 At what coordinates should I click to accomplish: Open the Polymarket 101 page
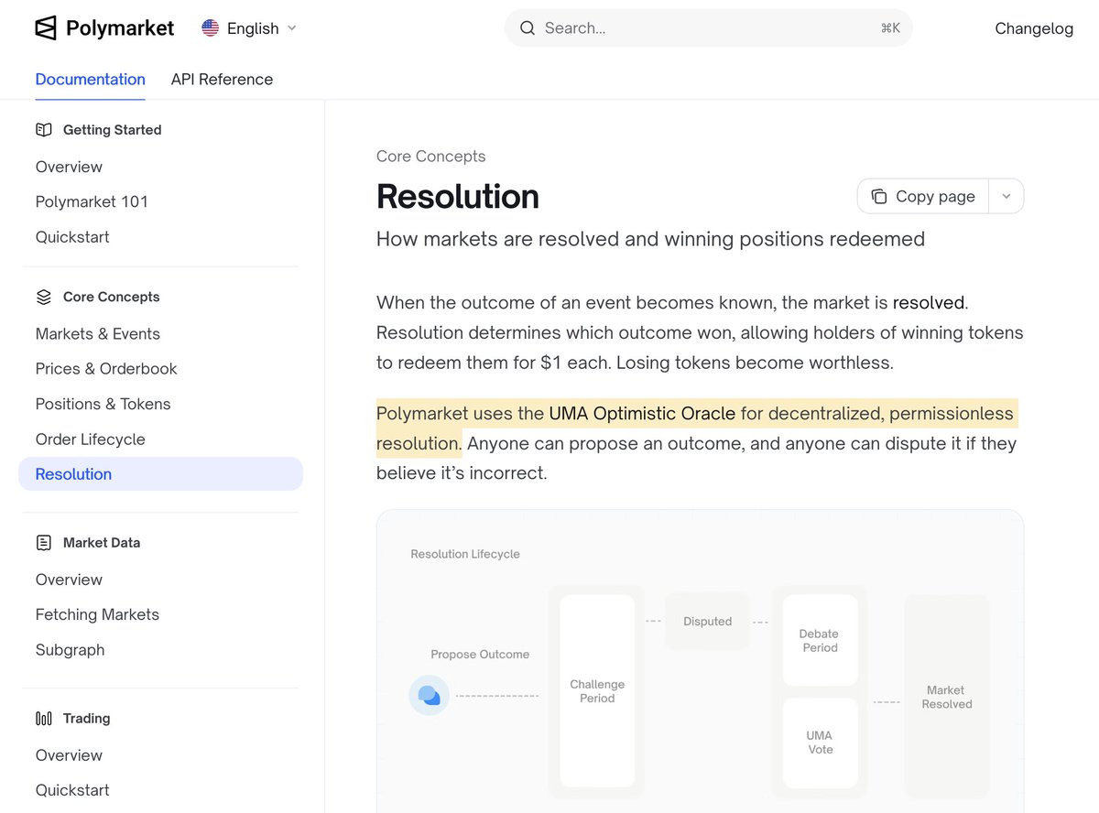coord(92,201)
